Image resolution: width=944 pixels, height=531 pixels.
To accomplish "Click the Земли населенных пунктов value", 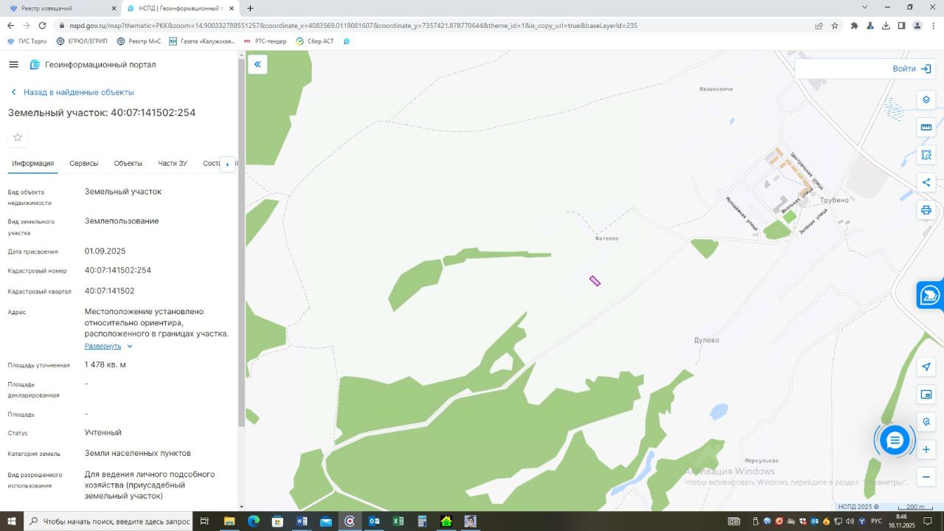I will click(x=138, y=454).
